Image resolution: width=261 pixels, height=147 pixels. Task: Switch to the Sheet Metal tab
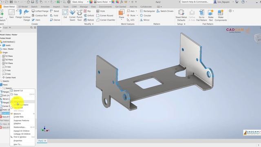9,7
